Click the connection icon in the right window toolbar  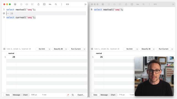(103, 4)
